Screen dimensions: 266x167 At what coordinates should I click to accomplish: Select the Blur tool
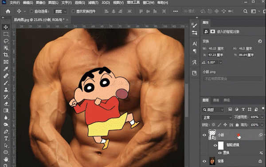[6, 117]
